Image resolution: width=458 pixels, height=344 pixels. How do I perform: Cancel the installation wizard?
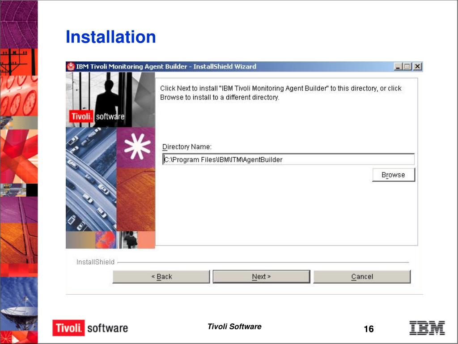[362, 276]
